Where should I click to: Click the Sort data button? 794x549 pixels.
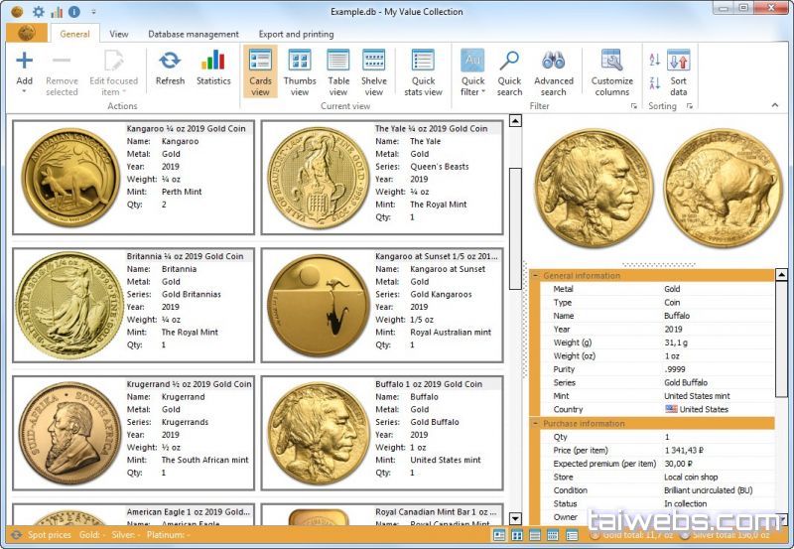678,71
